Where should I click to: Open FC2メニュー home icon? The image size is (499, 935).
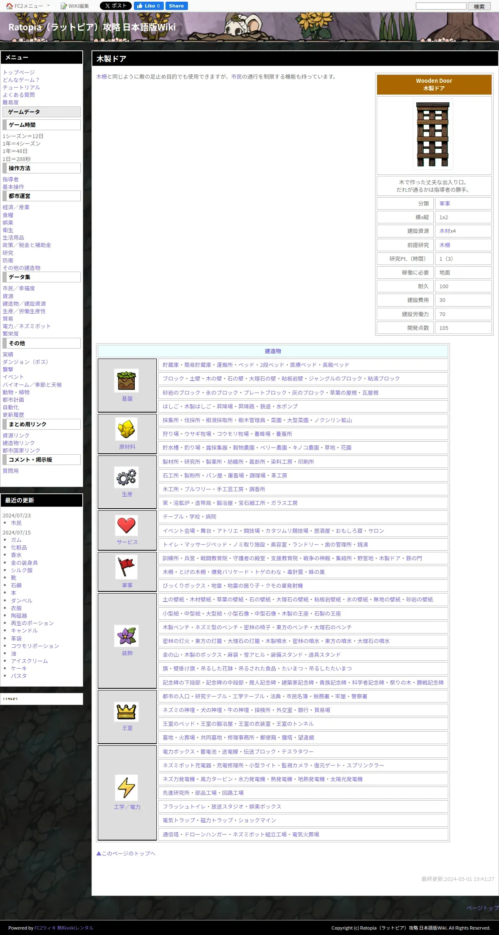tap(9, 6)
